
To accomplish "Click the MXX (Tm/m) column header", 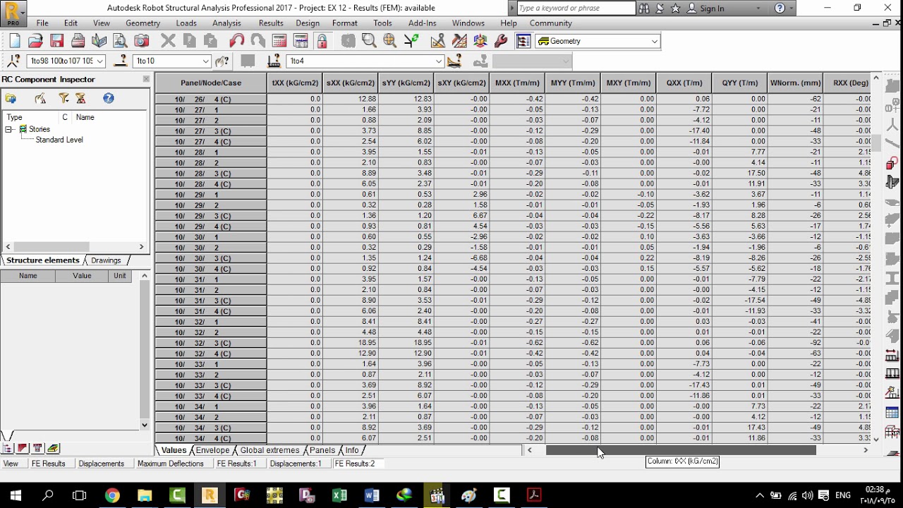I will 517,83.
